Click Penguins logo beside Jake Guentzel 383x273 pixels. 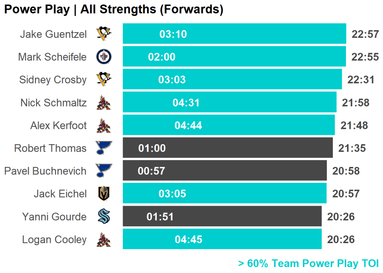104,34
